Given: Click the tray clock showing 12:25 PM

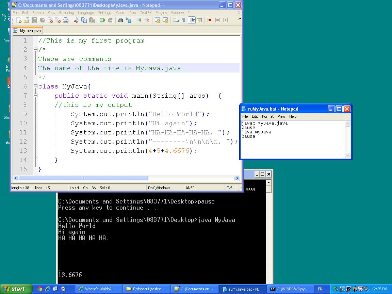Looking at the screenshot, I should pos(379,289).
